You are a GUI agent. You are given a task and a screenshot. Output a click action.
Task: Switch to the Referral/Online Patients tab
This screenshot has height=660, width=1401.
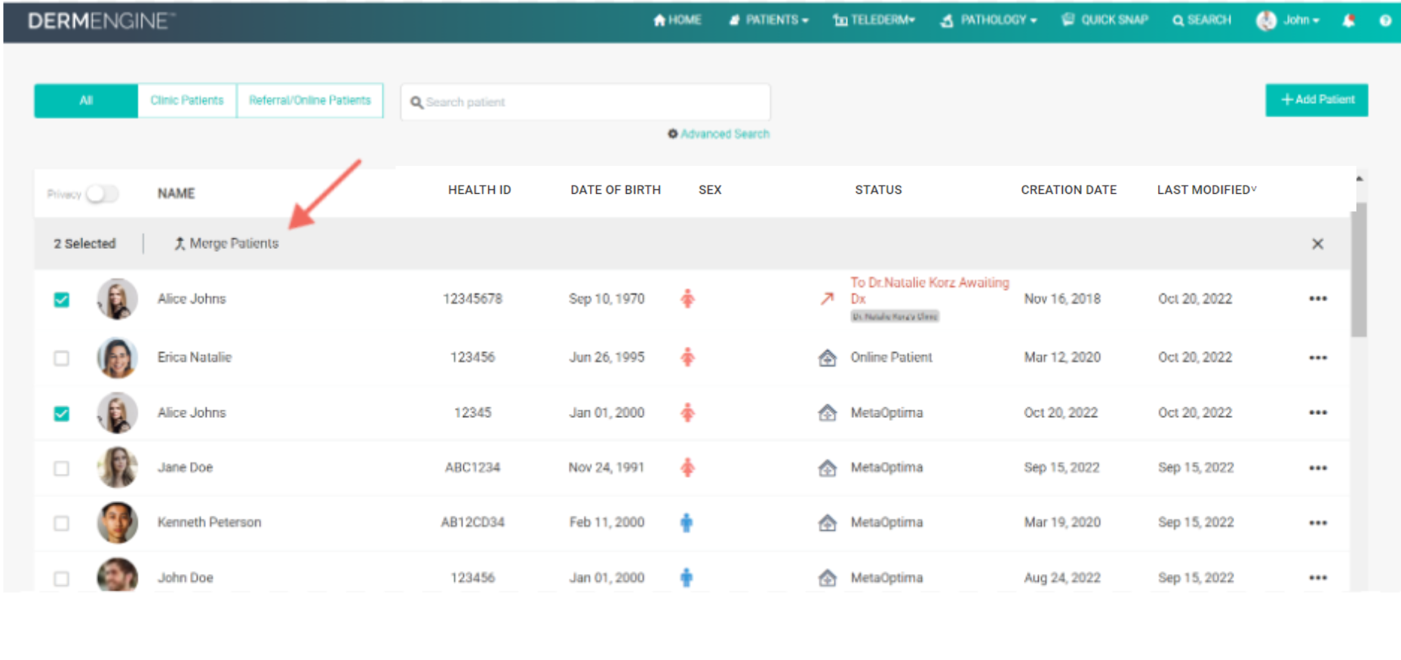pyautogui.click(x=310, y=100)
